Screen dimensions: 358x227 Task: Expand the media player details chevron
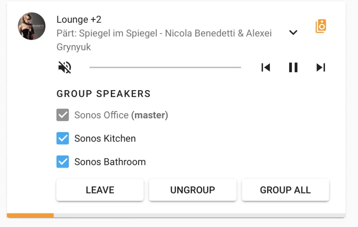point(293,32)
